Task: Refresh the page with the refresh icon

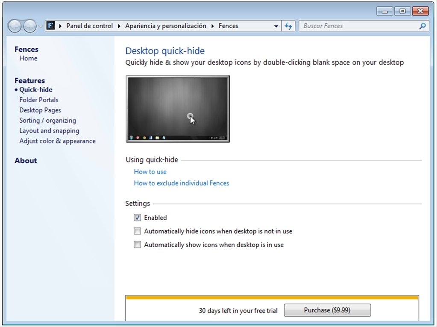Action: tap(288, 26)
